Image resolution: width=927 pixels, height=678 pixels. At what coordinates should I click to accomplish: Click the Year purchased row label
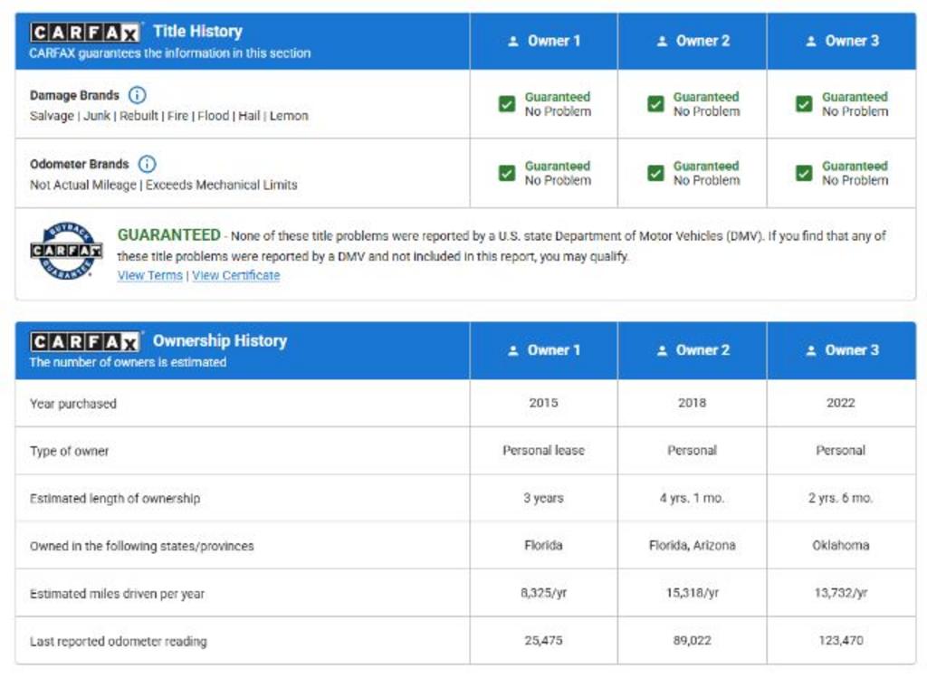[73, 404]
